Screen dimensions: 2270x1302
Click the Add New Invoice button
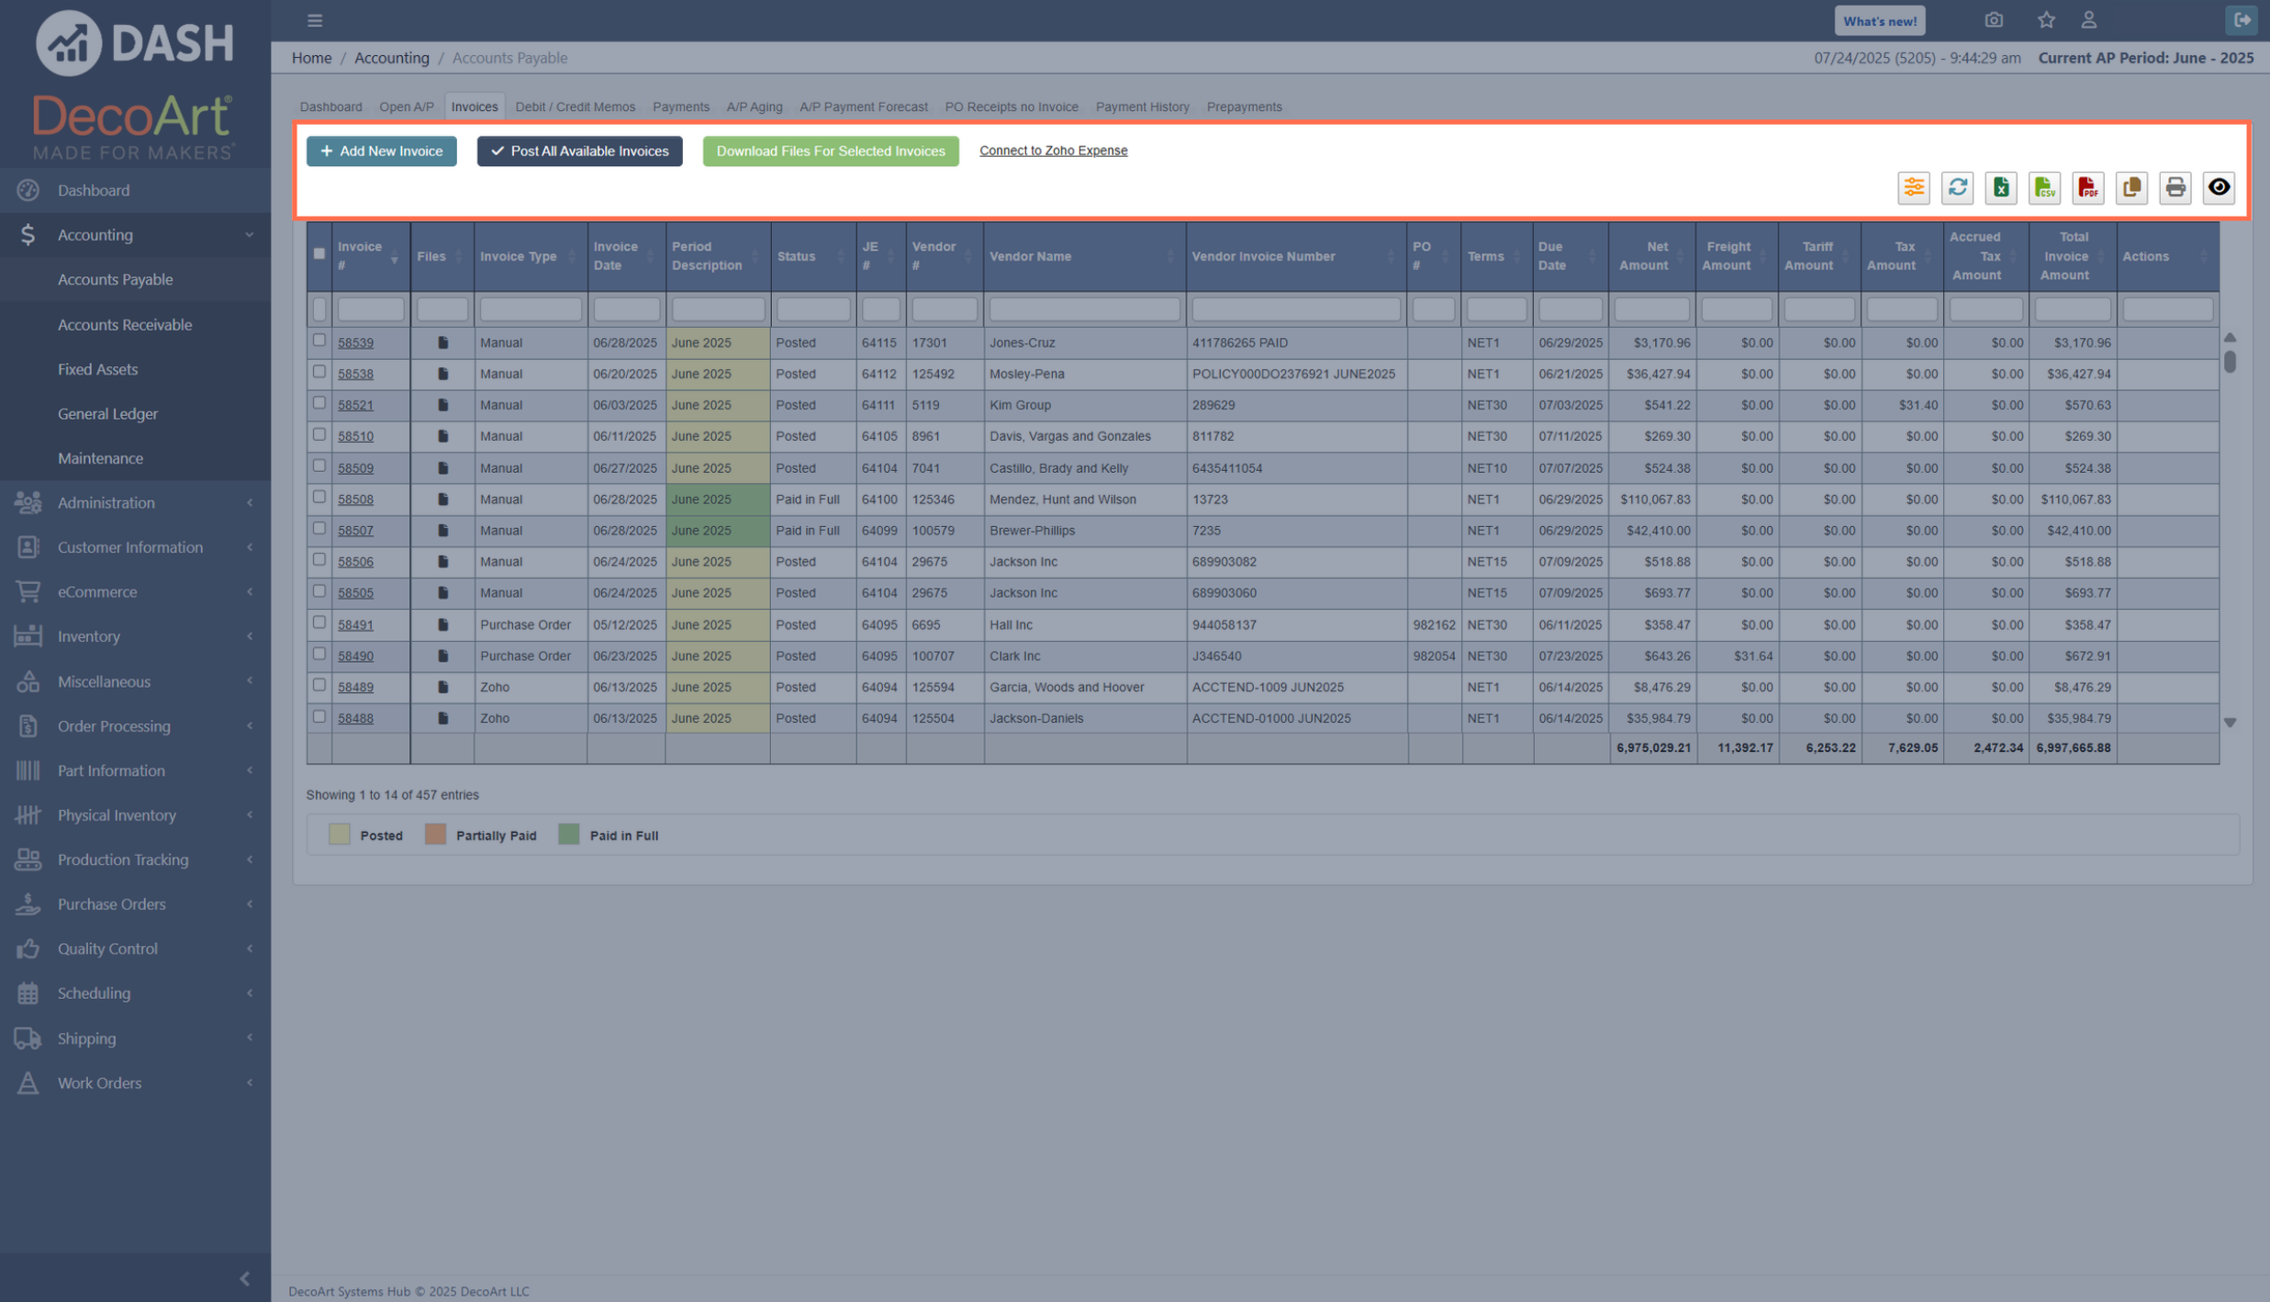[381, 150]
